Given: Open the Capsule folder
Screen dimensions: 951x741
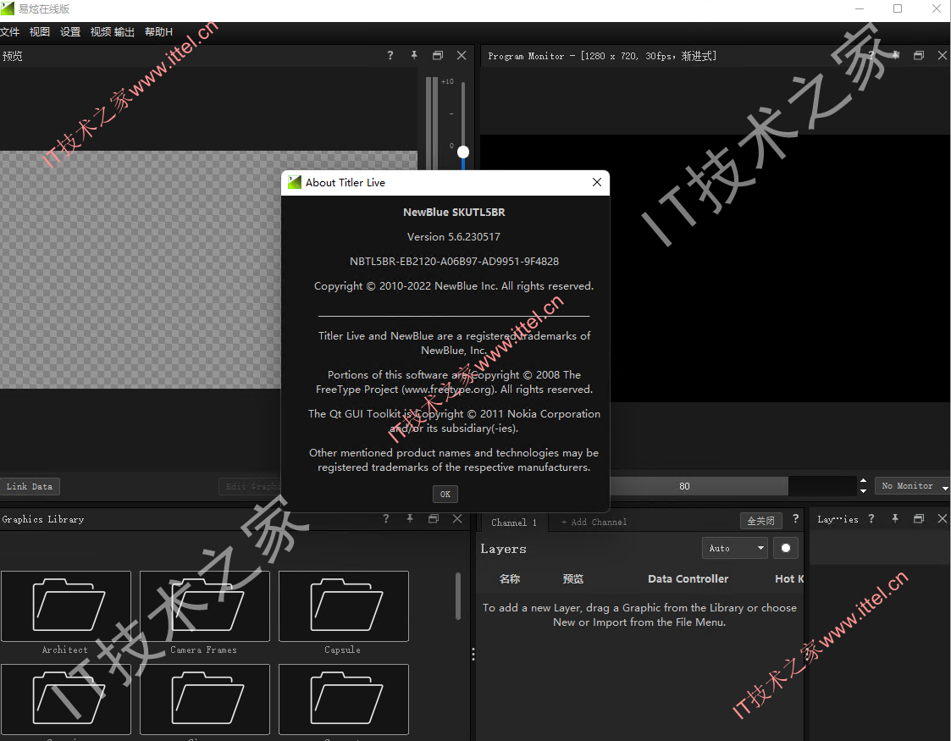Looking at the screenshot, I should 344,606.
